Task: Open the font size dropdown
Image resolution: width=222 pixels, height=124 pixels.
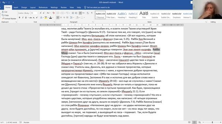Action: pyautogui.click(x=38, y=13)
